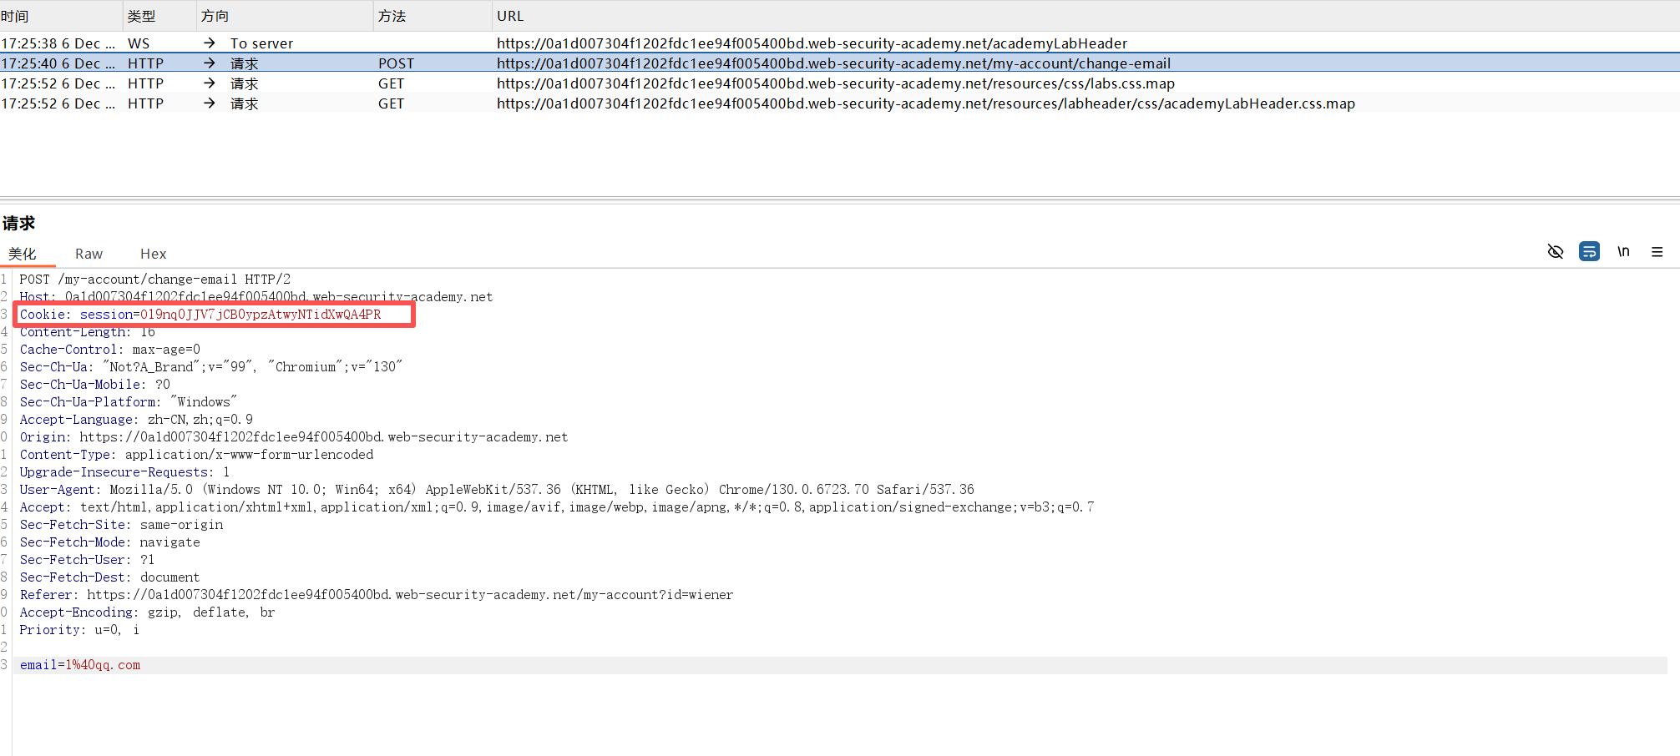The image size is (1680, 756).
Task: Click the arrow icon in WS row
Action: [x=210, y=43]
